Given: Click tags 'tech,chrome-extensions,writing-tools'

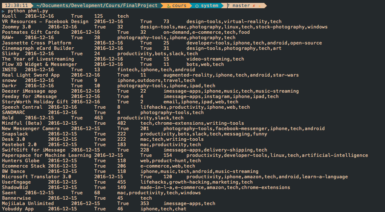Looking at the screenshot, I should (192, 123).
